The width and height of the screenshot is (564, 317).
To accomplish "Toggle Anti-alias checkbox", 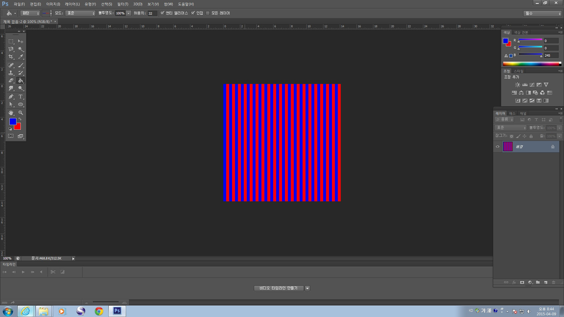I will click(162, 13).
